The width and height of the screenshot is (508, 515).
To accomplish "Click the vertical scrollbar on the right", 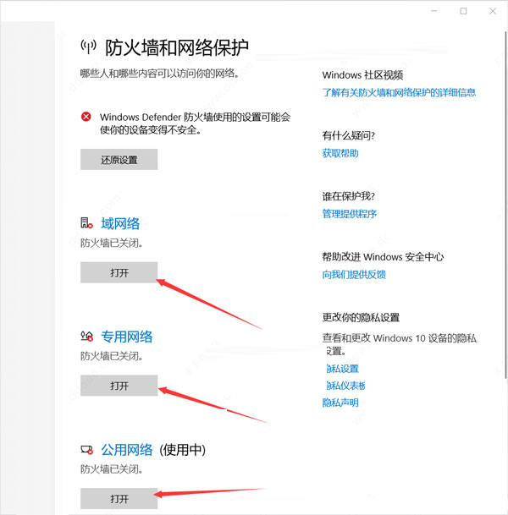I will (x=505, y=205).
